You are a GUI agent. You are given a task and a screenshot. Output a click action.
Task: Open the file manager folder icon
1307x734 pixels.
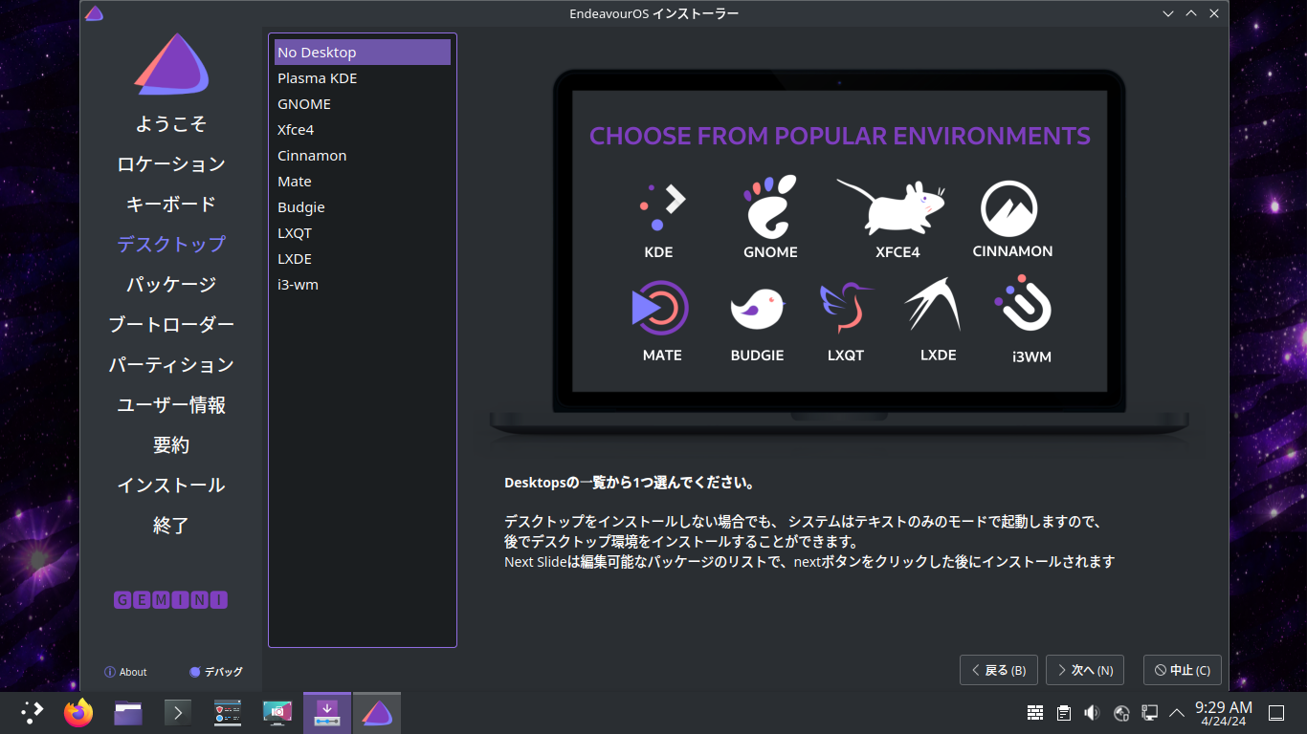pos(128,713)
